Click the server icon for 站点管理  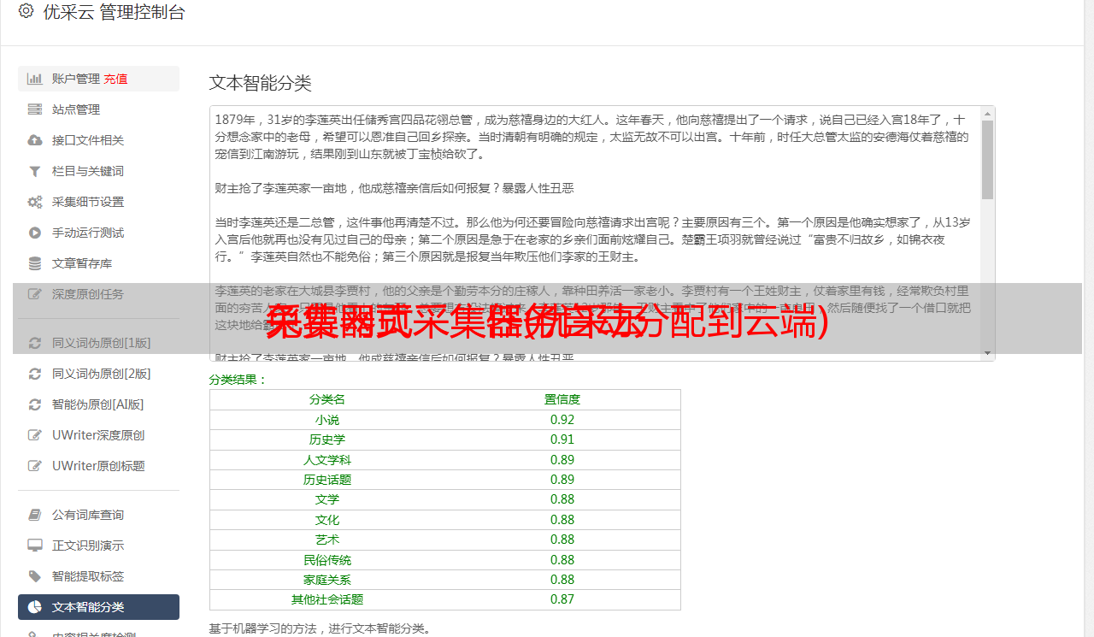(34, 109)
